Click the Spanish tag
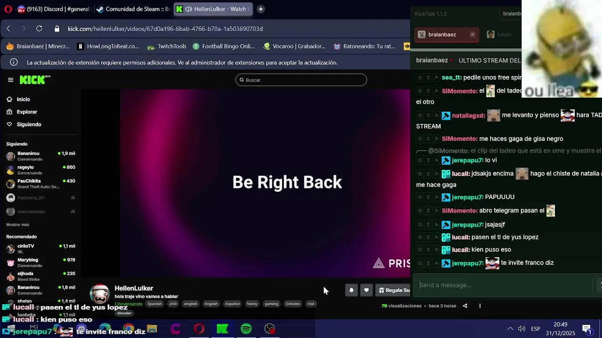The height and width of the screenshot is (338, 602). click(154, 304)
